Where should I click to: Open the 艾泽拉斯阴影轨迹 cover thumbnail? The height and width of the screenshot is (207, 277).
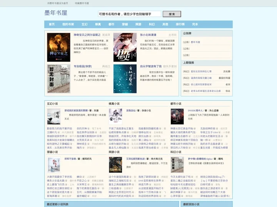point(115,165)
